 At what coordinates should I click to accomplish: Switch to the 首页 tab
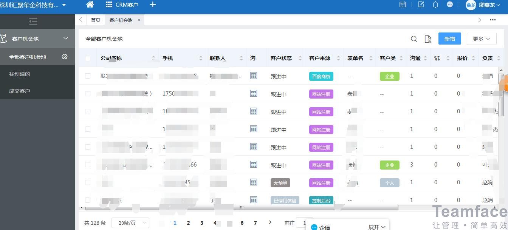coord(95,20)
